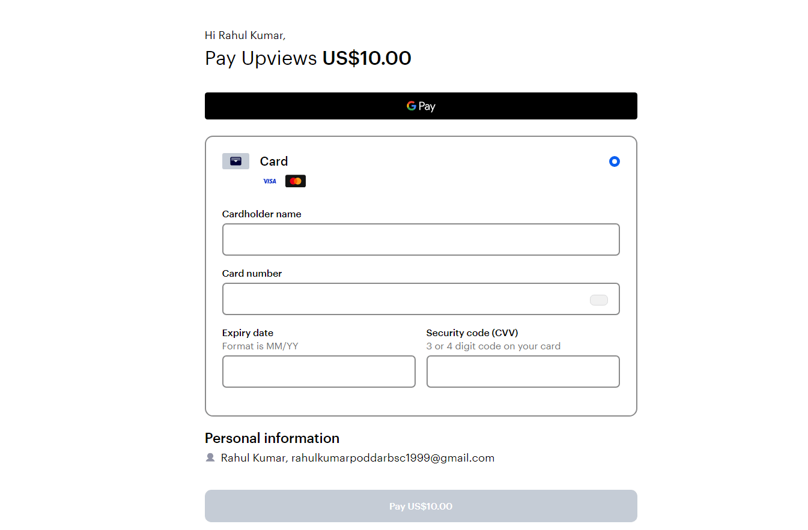The height and width of the screenshot is (530, 808).
Task: Click the rahulkumarpoddarbsc1999@gmail.com email text
Action: click(393, 458)
